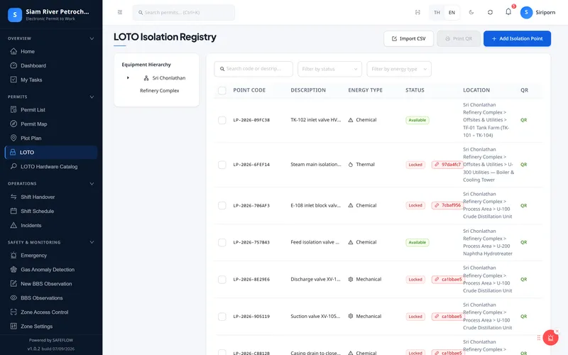Collapse the Permits sidebar section

[92, 97]
